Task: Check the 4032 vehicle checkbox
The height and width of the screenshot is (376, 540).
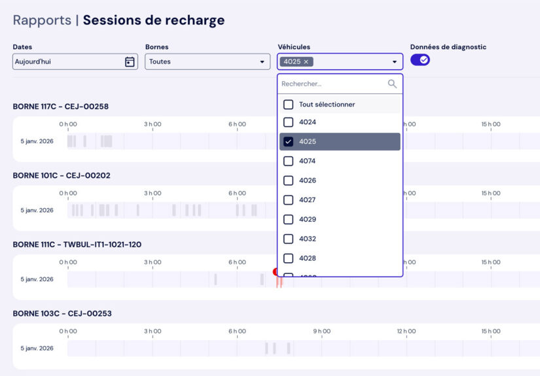Action: [288, 239]
